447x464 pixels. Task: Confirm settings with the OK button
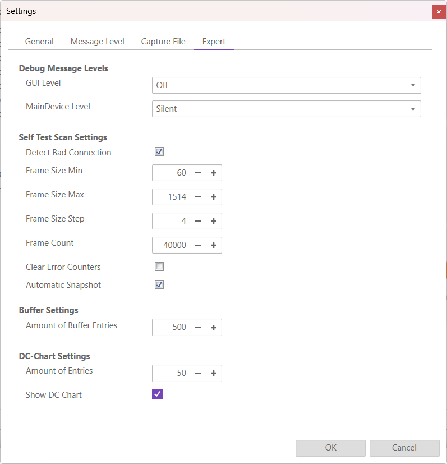330,448
